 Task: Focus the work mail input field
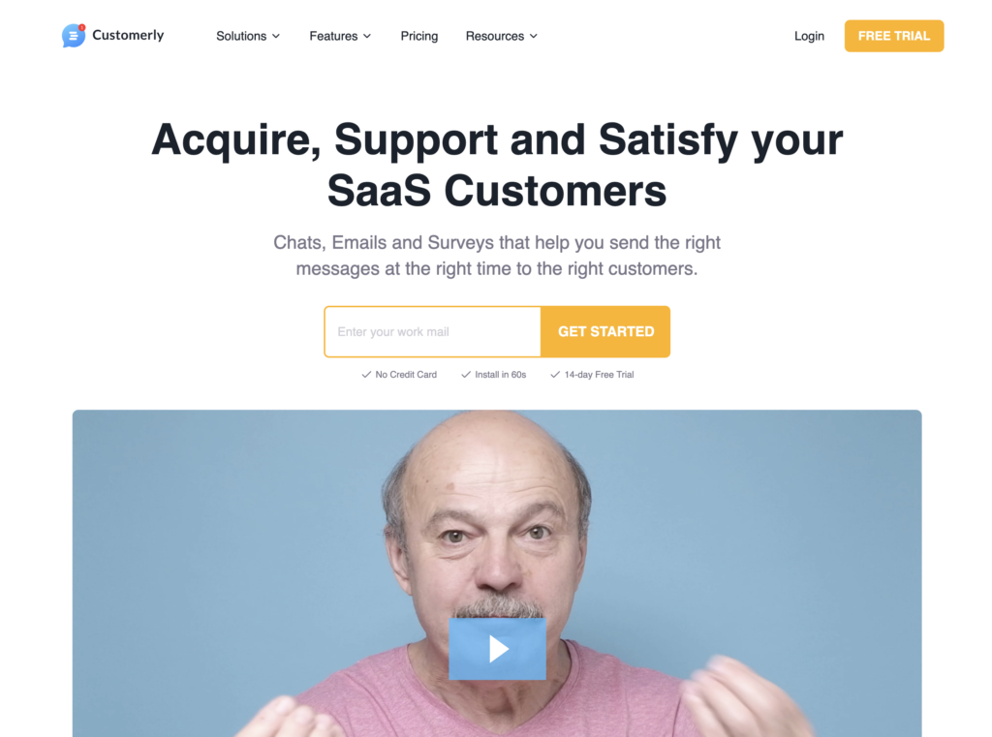tap(433, 331)
